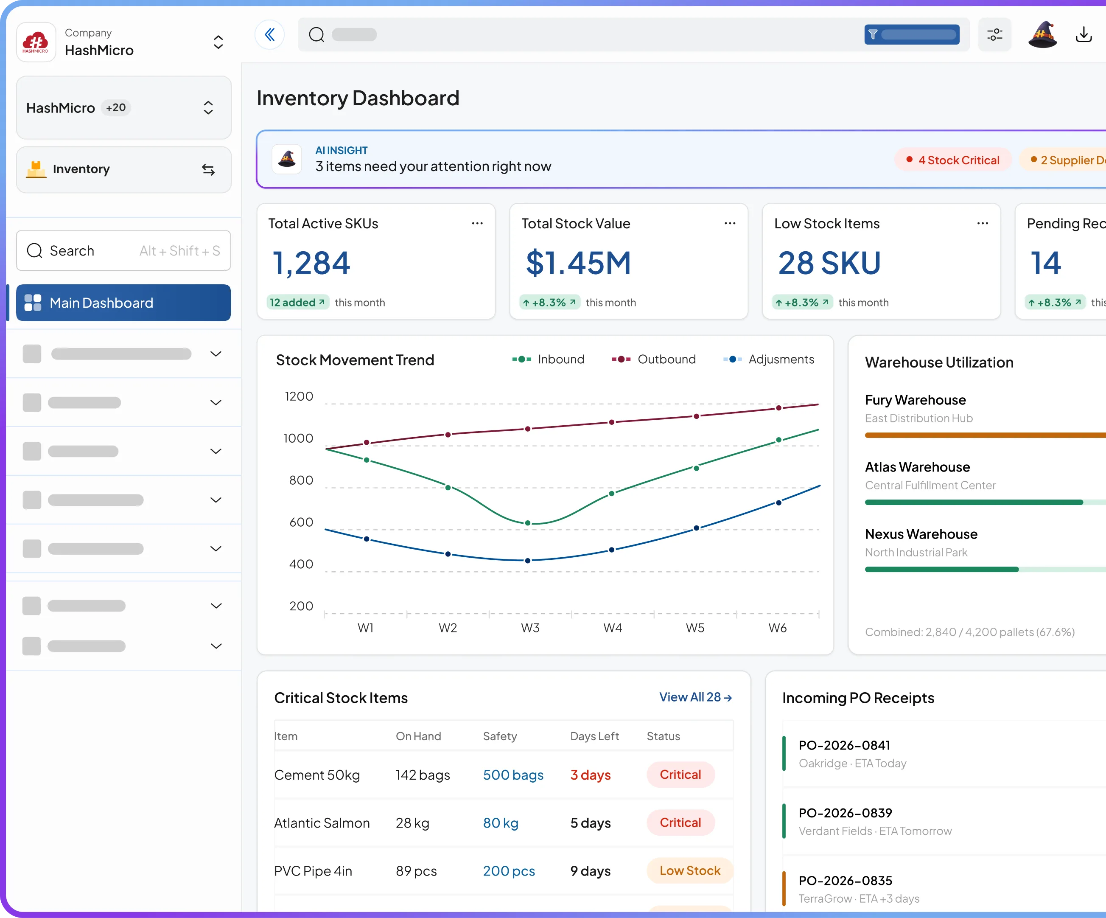Click the Inbound W3 data point on chart

point(528,523)
